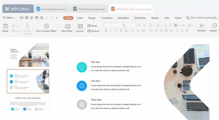Align text right
This screenshot has height=120, width=219.
point(161,30)
